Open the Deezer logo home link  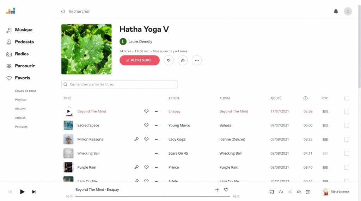pos(11,11)
